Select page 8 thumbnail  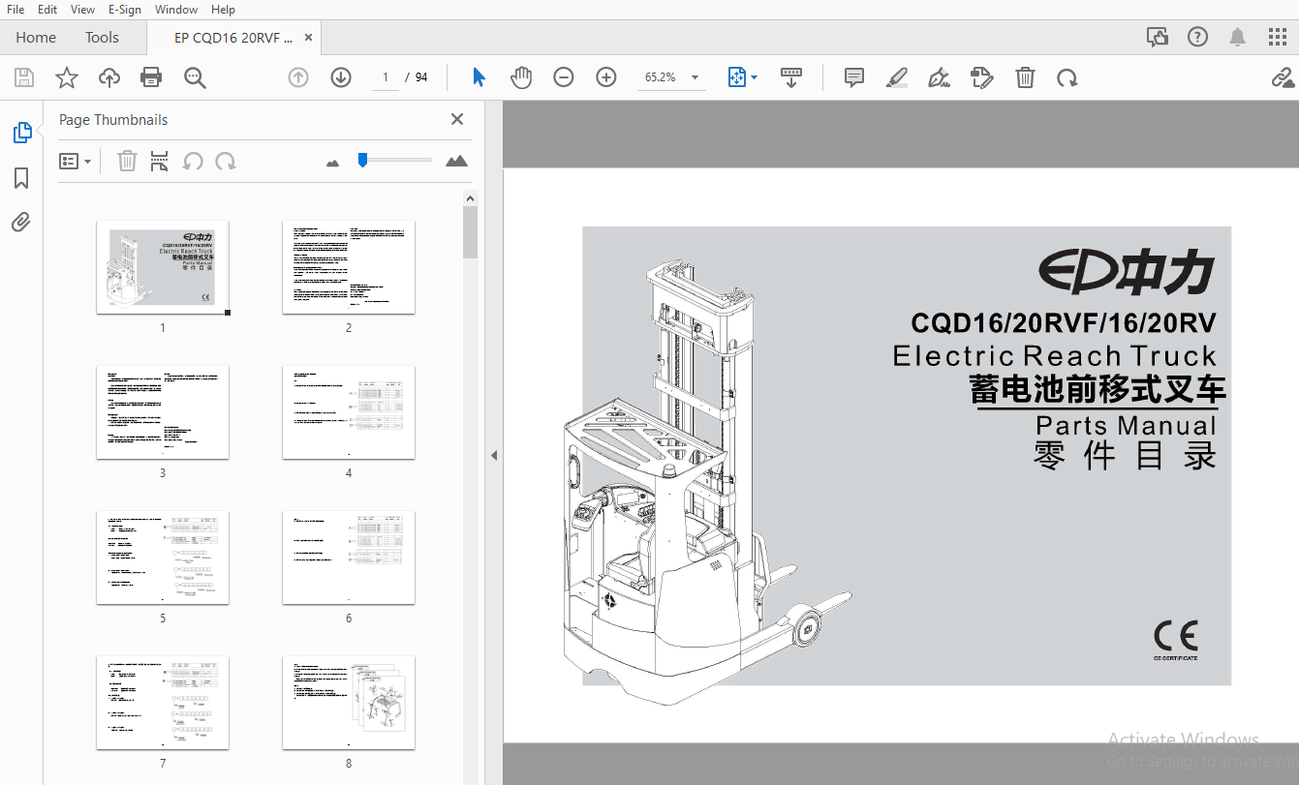coord(349,702)
